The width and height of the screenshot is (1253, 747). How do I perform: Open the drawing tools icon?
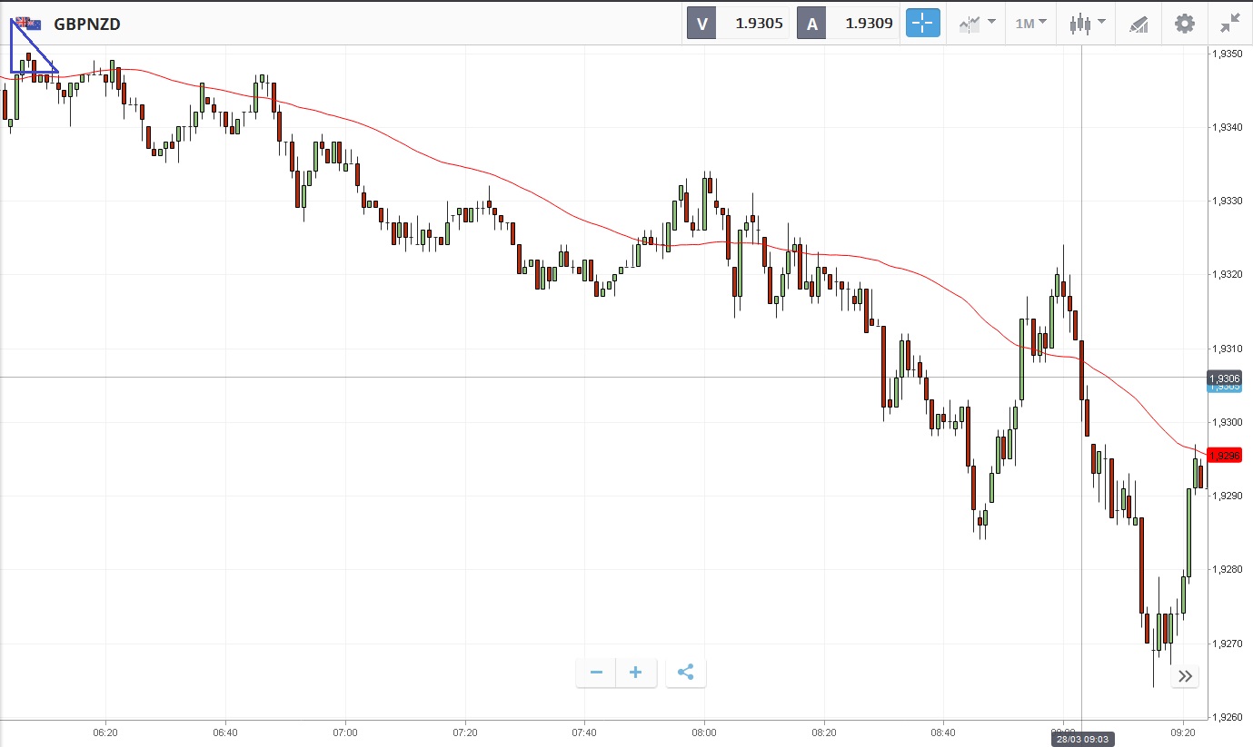point(1139,24)
